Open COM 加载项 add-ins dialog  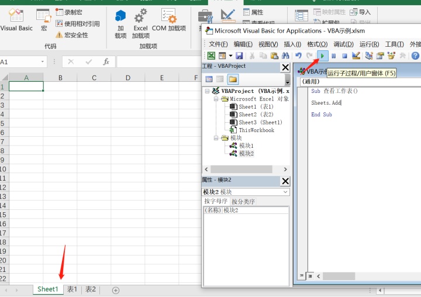pyautogui.click(x=169, y=20)
